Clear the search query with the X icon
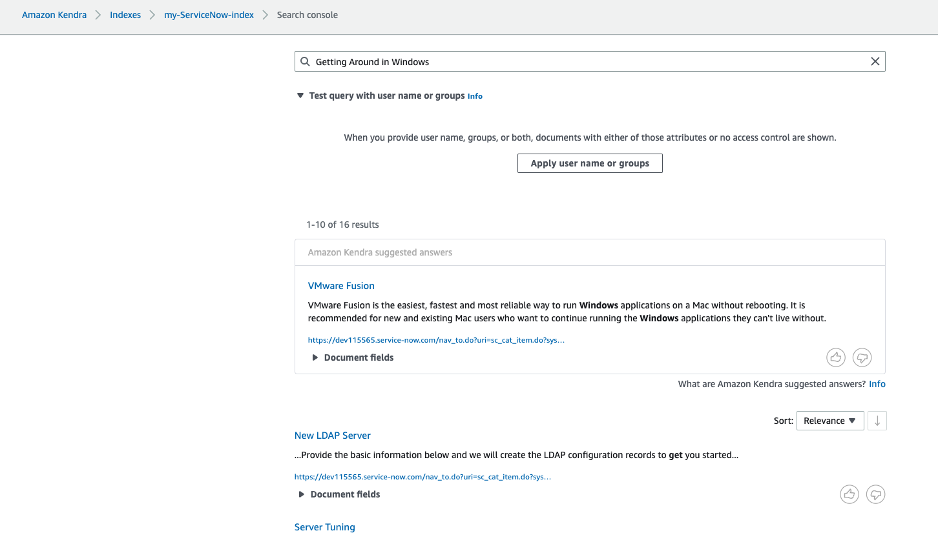Screen dimensions: 938x542 875,62
